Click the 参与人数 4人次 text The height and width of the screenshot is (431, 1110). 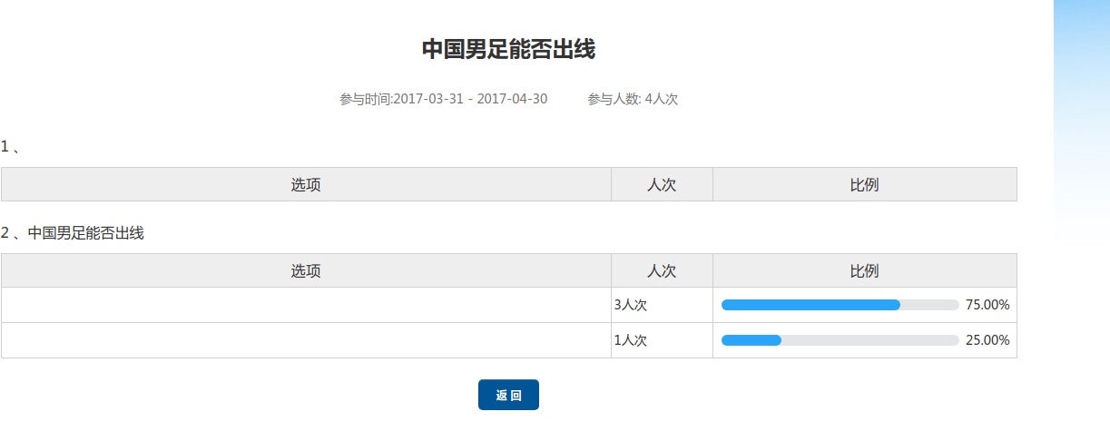[633, 99]
